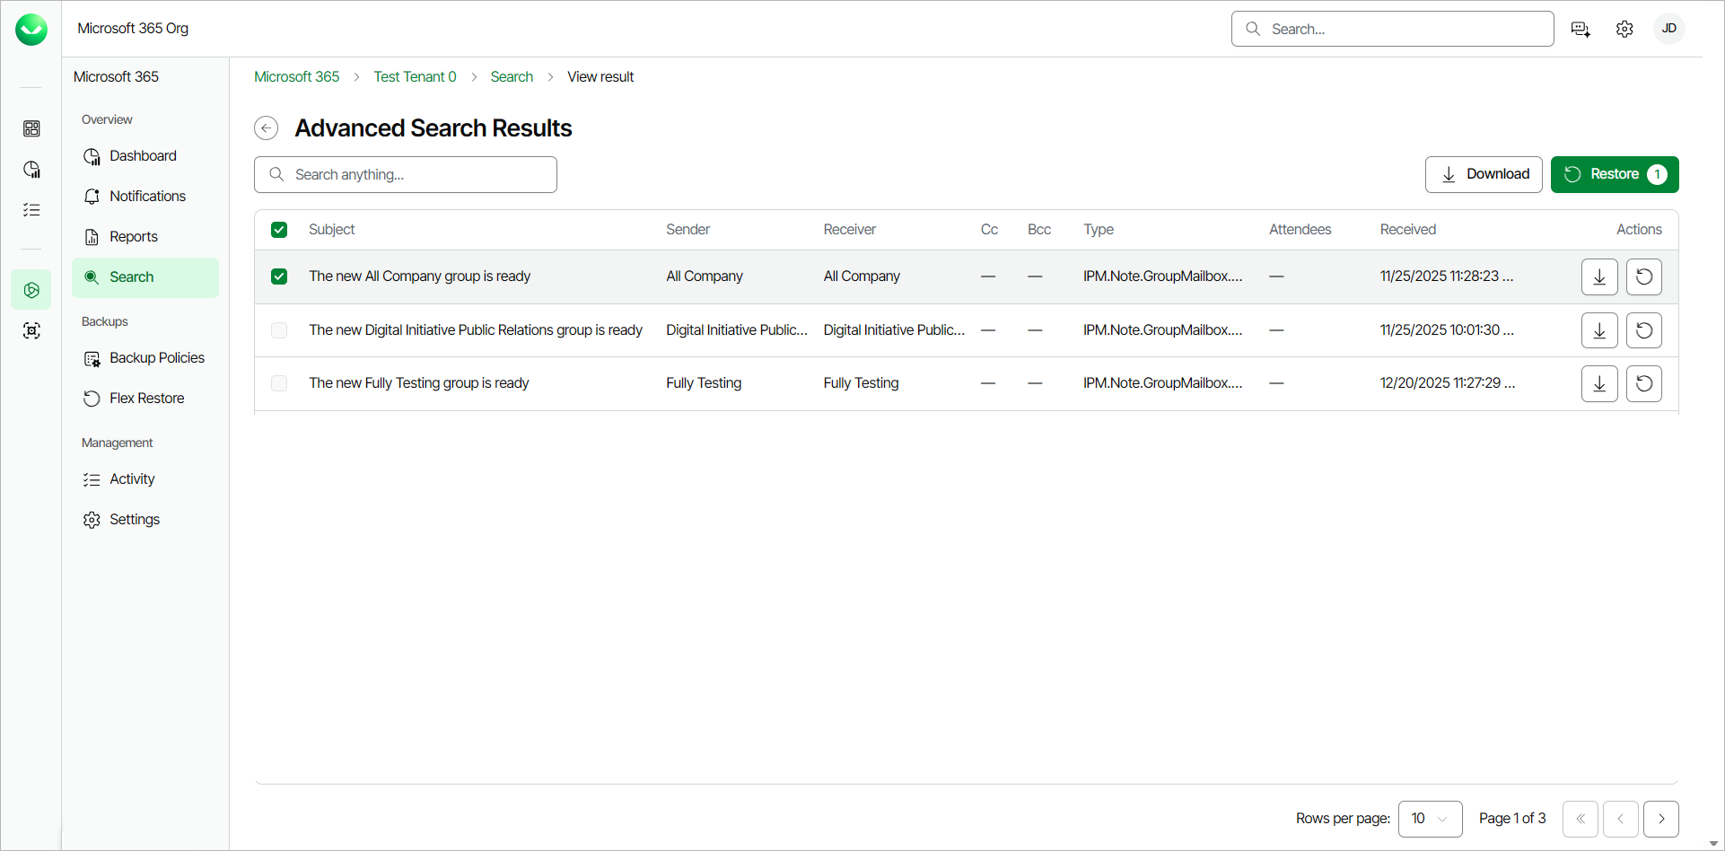Viewport: 1725px width, 851px height.
Task: Click the Search anything field
Action: (406, 174)
